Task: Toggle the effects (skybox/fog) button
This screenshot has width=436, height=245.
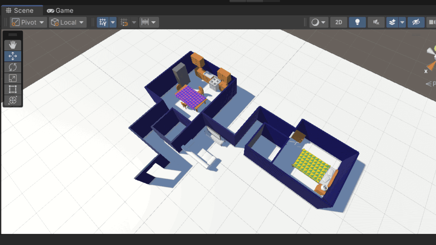Action: [x=392, y=22]
